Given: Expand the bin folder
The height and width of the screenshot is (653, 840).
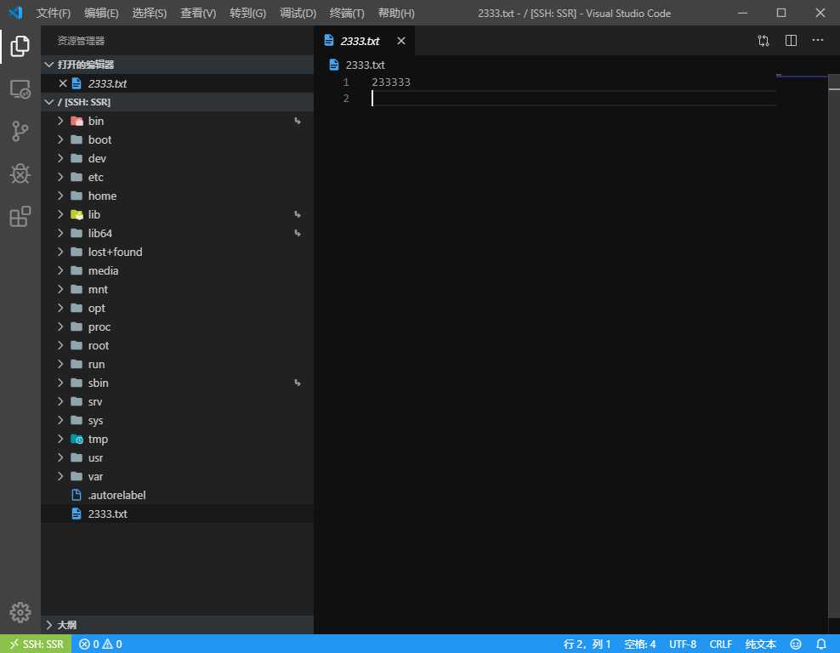Looking at the screenshot, I should 178,121.
